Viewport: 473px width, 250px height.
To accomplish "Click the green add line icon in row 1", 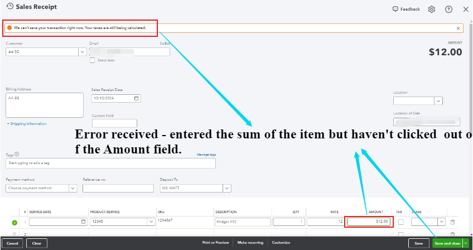I will click(x=15, y=223).
